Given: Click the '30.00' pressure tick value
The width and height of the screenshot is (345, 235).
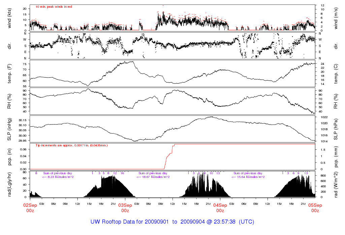Looking at the screenshot, I should pos(23,136).
